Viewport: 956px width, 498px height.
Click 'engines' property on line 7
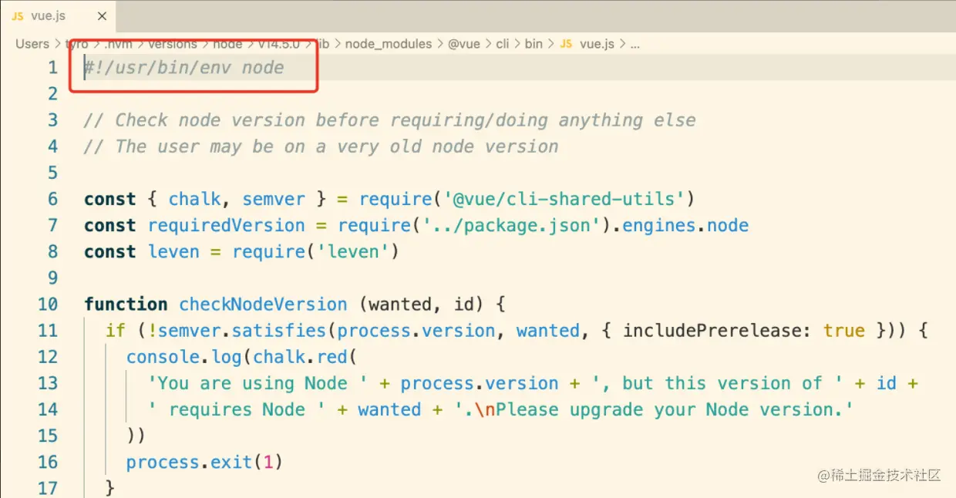click(659, 225)
